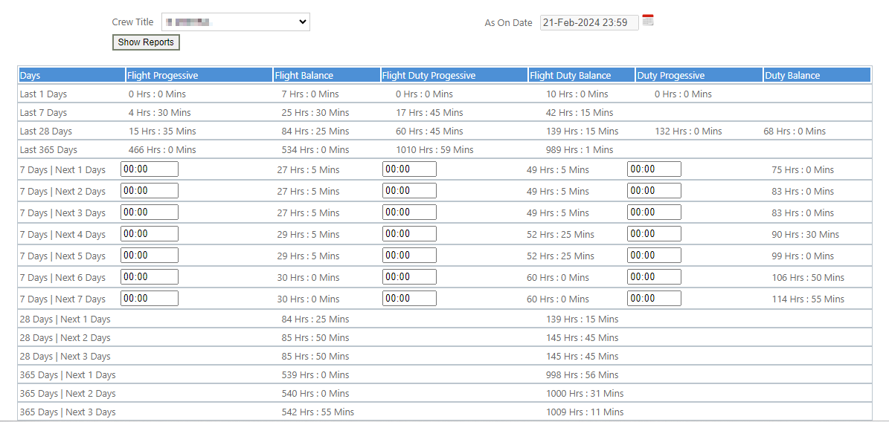
Task: Select the 'Last 28 Days' row label
Action: click(x=46, y=132)
